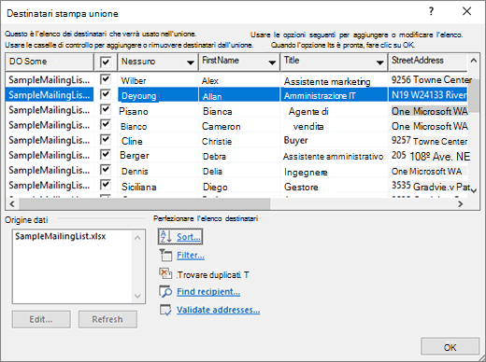Toggle the header select-all checkbox
This screenshot has height=362, width=486.
click(106, 62)
